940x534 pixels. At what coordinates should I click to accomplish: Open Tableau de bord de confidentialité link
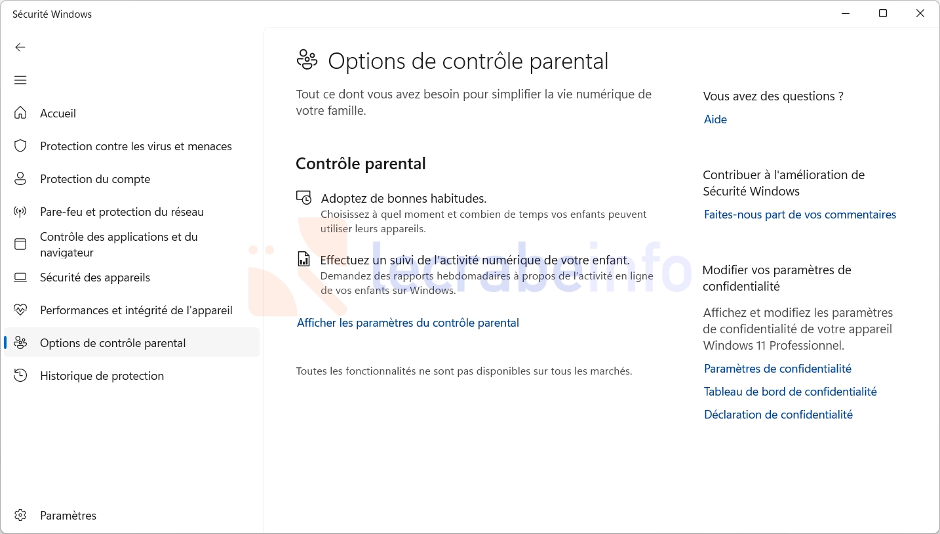[790, 392]
